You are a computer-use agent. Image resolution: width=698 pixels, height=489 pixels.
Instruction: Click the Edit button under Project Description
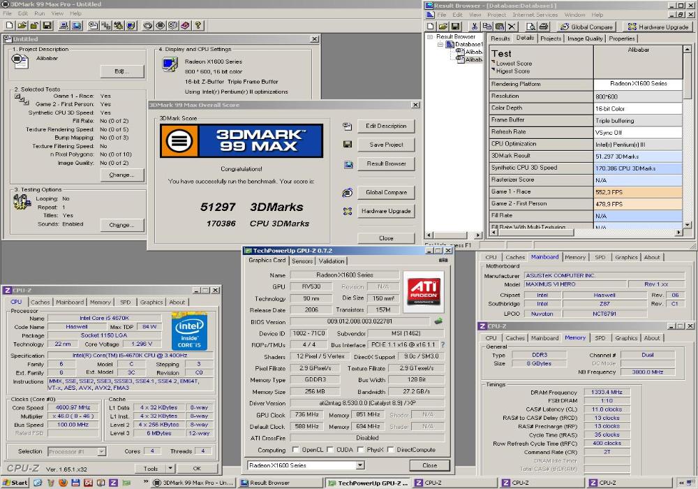click(121, 71)
